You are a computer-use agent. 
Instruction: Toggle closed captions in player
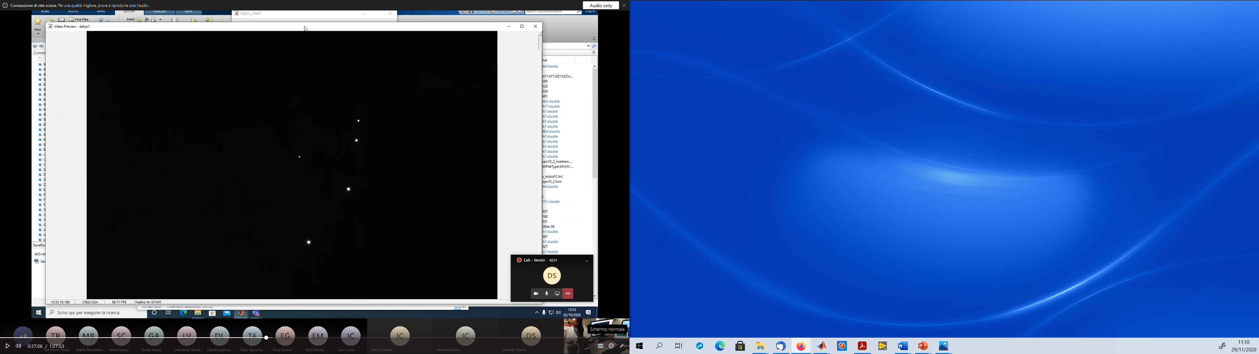point(601,346)
